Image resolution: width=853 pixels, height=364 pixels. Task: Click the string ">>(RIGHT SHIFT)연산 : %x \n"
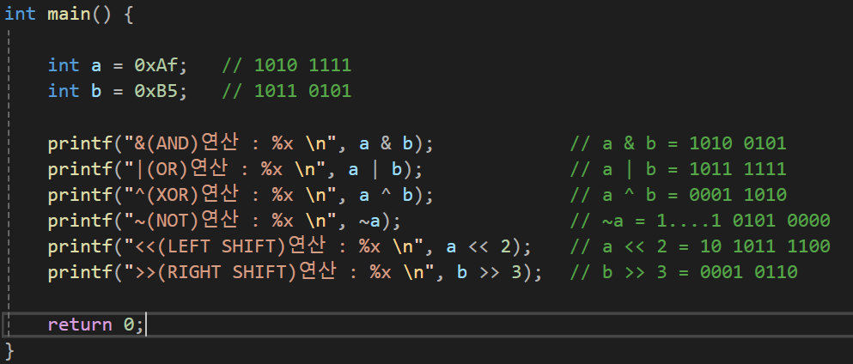(280, 271)
